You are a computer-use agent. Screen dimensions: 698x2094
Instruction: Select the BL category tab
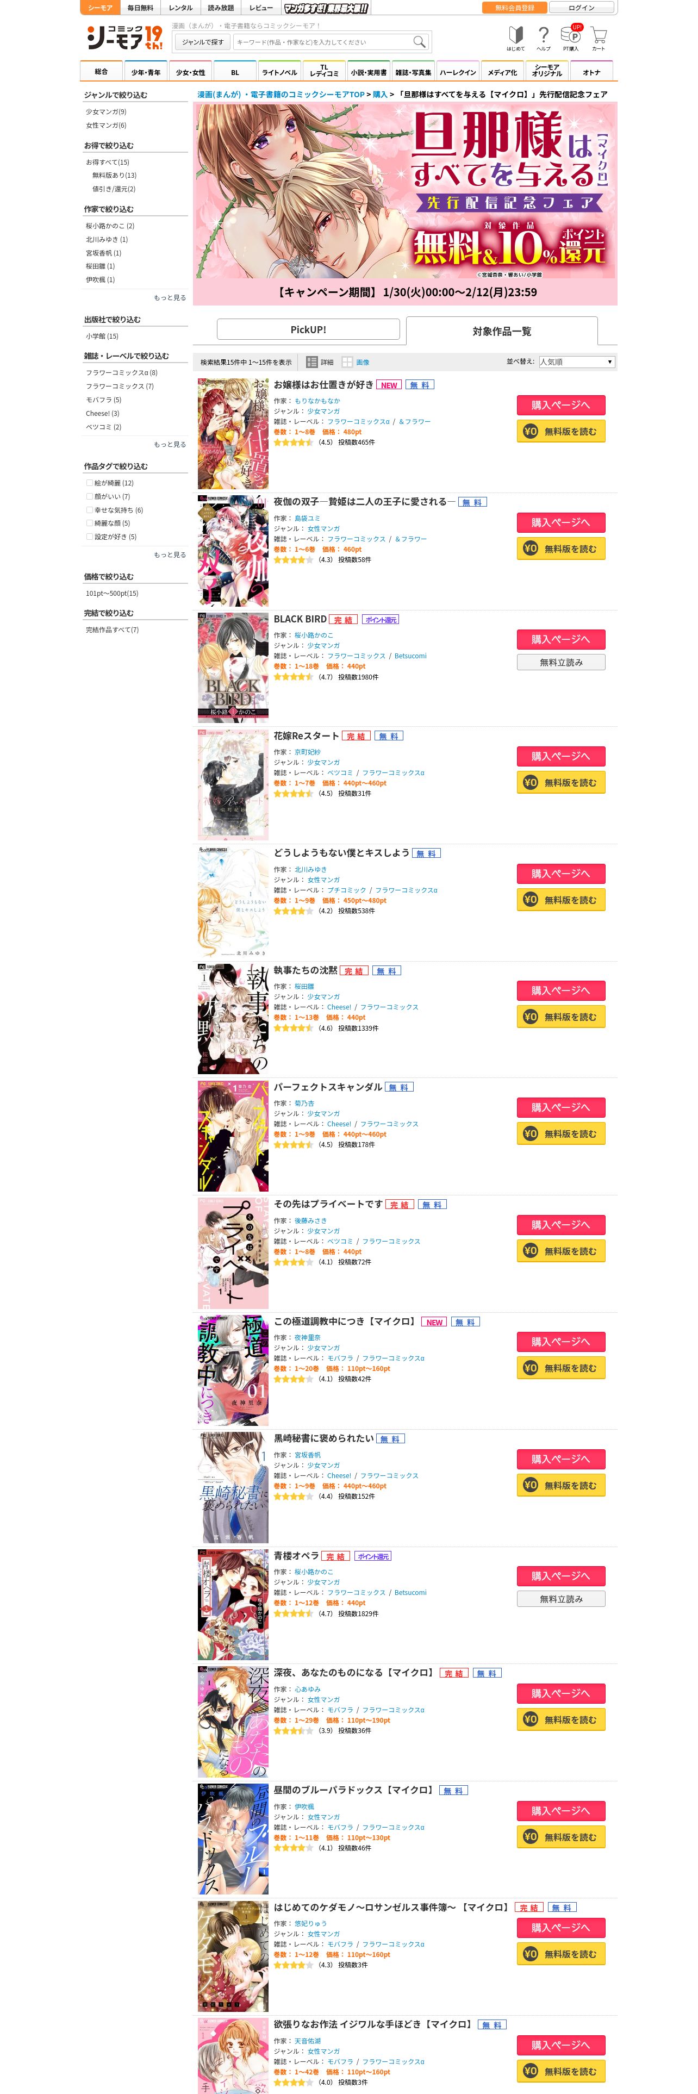click(x=235, y=72)
